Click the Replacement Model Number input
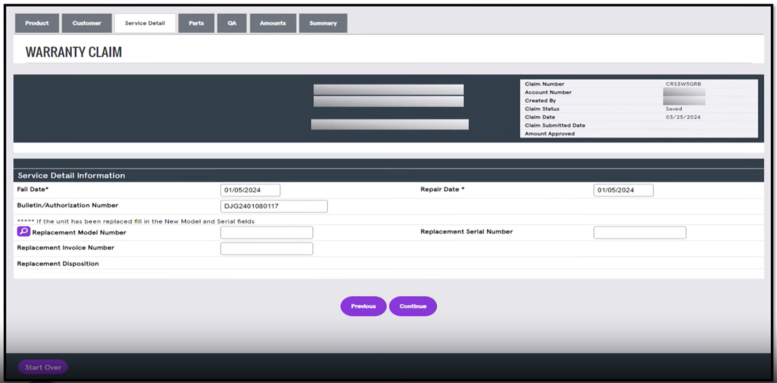This screenshot has height=383, width=777. coord(266,232)
